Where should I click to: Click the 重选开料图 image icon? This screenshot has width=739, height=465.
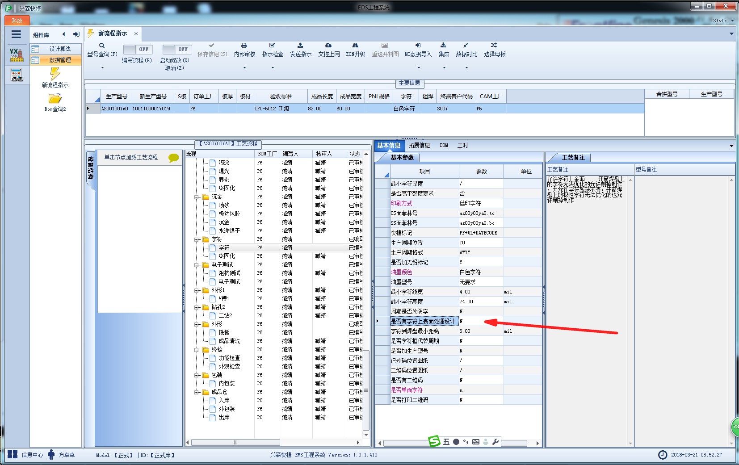[385, 46]
